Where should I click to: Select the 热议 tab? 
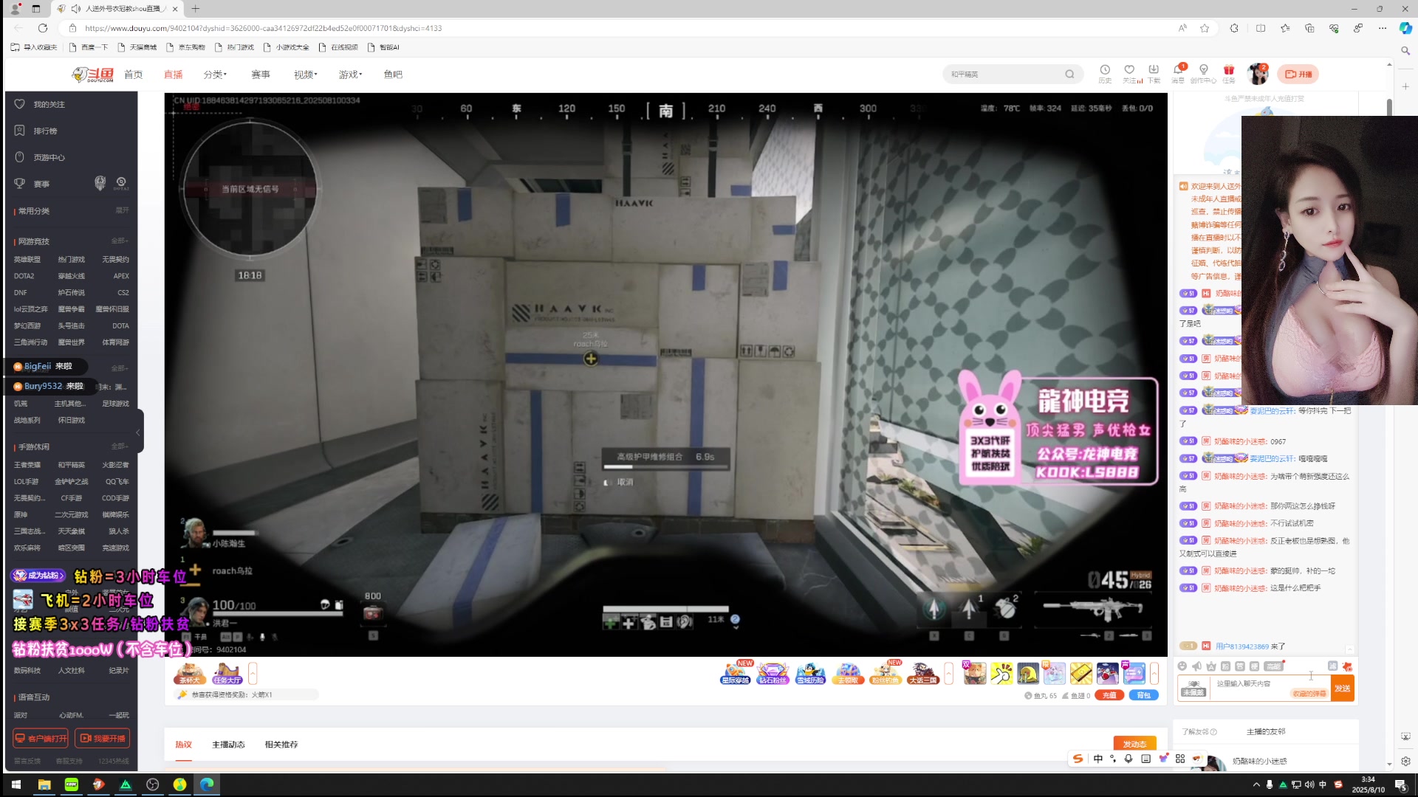point(183,745)
